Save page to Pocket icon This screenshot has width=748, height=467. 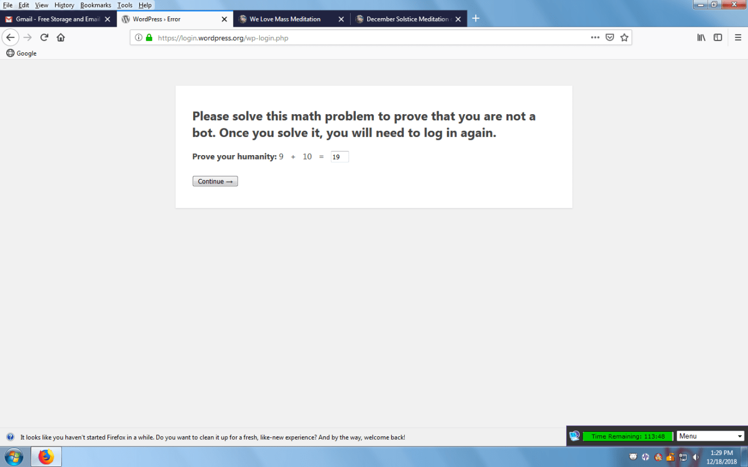click(609, 37)
